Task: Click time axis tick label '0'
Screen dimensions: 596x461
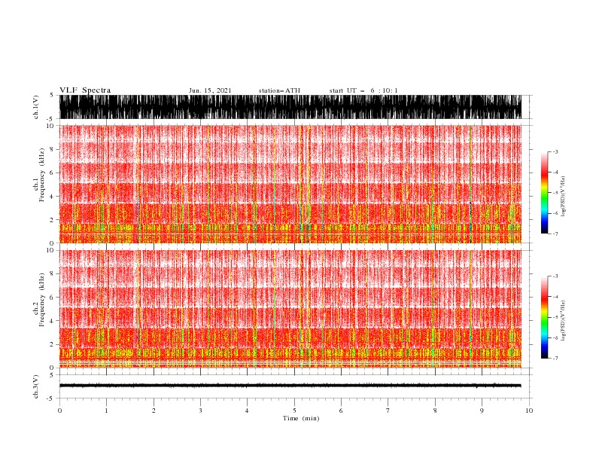Action: pos(59,411)
